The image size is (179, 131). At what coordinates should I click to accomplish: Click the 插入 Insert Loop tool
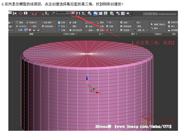(137, 22)
